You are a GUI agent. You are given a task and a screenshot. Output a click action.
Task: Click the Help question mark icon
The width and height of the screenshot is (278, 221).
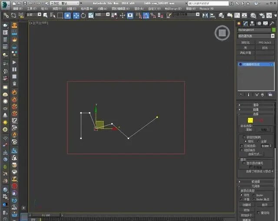[256, 3]
